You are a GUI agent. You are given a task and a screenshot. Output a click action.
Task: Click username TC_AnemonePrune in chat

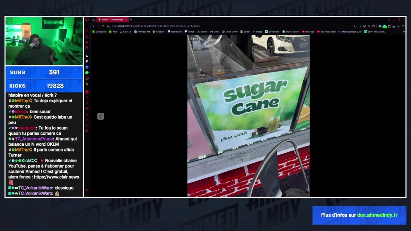tap(34, 139)
